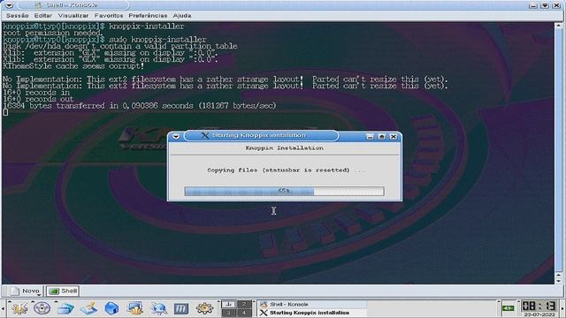Image resolution: width=566 pixels, height=318 pixels.
Task: Click the Konsole window menu icon
Action: 9,5
